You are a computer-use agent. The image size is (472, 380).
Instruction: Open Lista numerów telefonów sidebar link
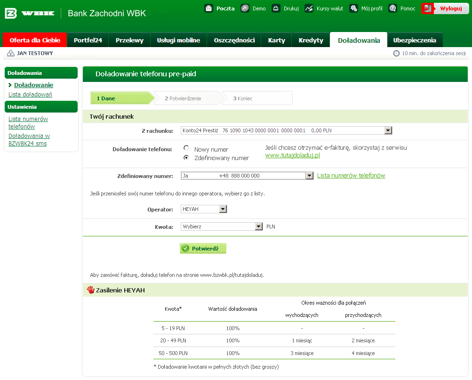pyautogui.click(x=28, y=122)
